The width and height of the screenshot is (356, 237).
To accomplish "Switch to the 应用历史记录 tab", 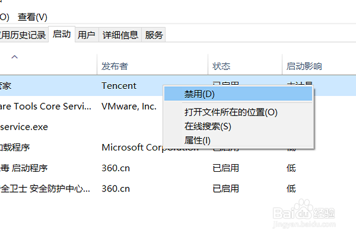I will point(23,35).
